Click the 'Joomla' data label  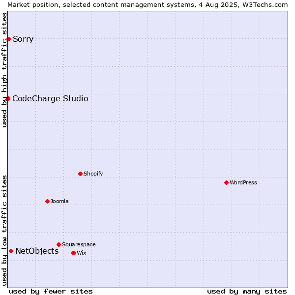59,201
